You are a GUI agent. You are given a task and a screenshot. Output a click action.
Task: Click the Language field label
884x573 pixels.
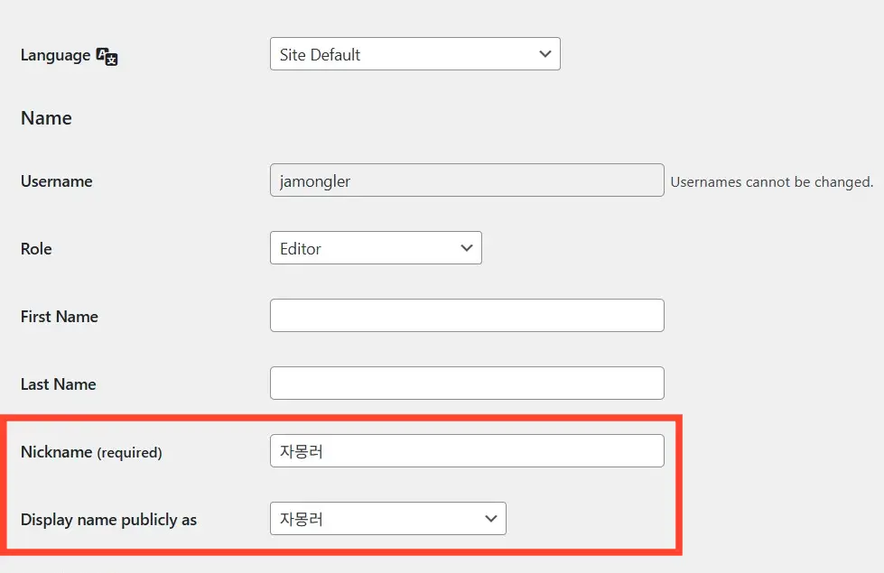(55, 55)
